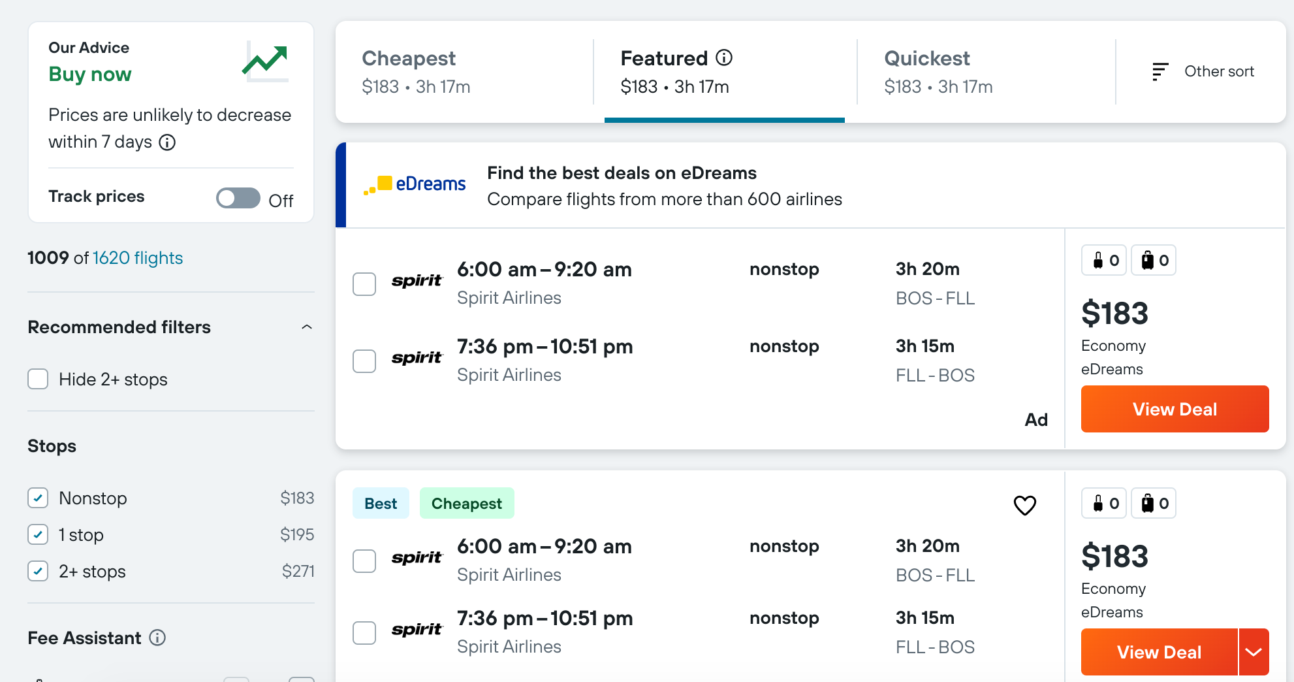Expand the View Deal dropdown arrow
This screenshot has width=1294, height=682.
coord(1254,651)
